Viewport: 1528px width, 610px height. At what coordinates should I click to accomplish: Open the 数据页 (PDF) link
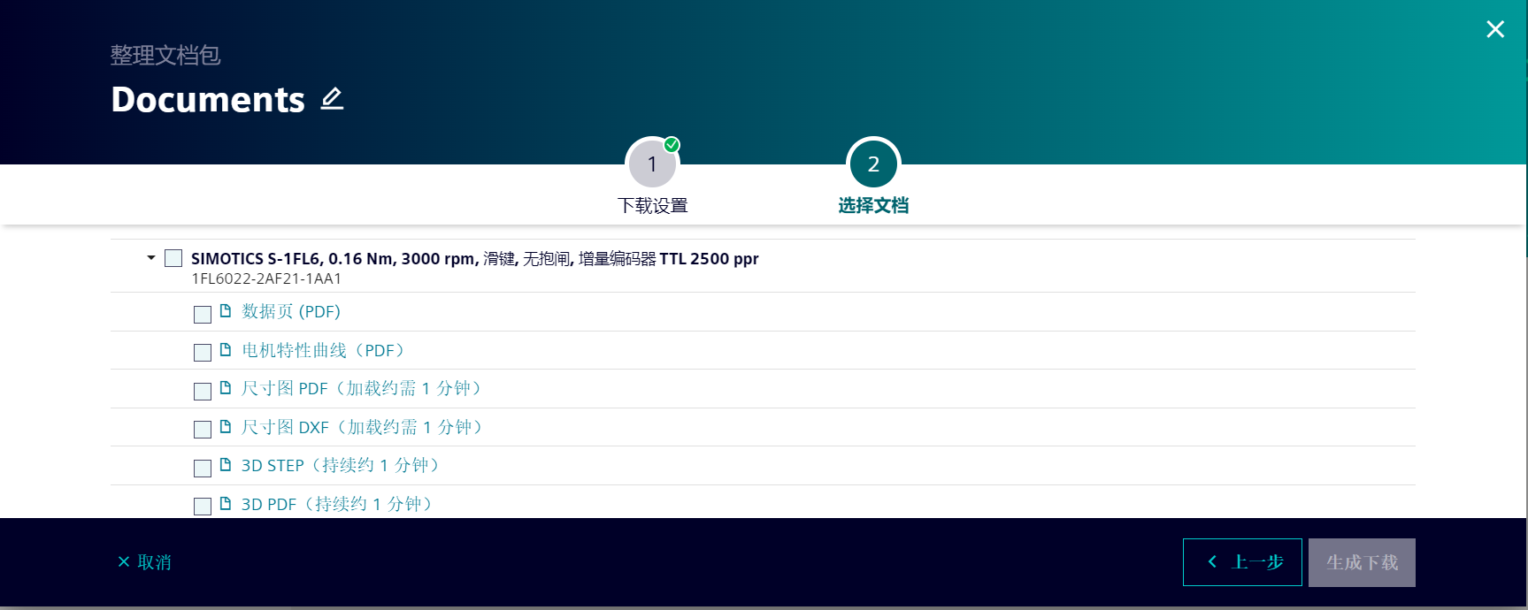[291, 312]
